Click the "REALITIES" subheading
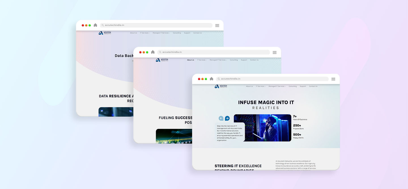Image resolution: width=408 pixels, height=189 pixels. click(x=266, y=108)
